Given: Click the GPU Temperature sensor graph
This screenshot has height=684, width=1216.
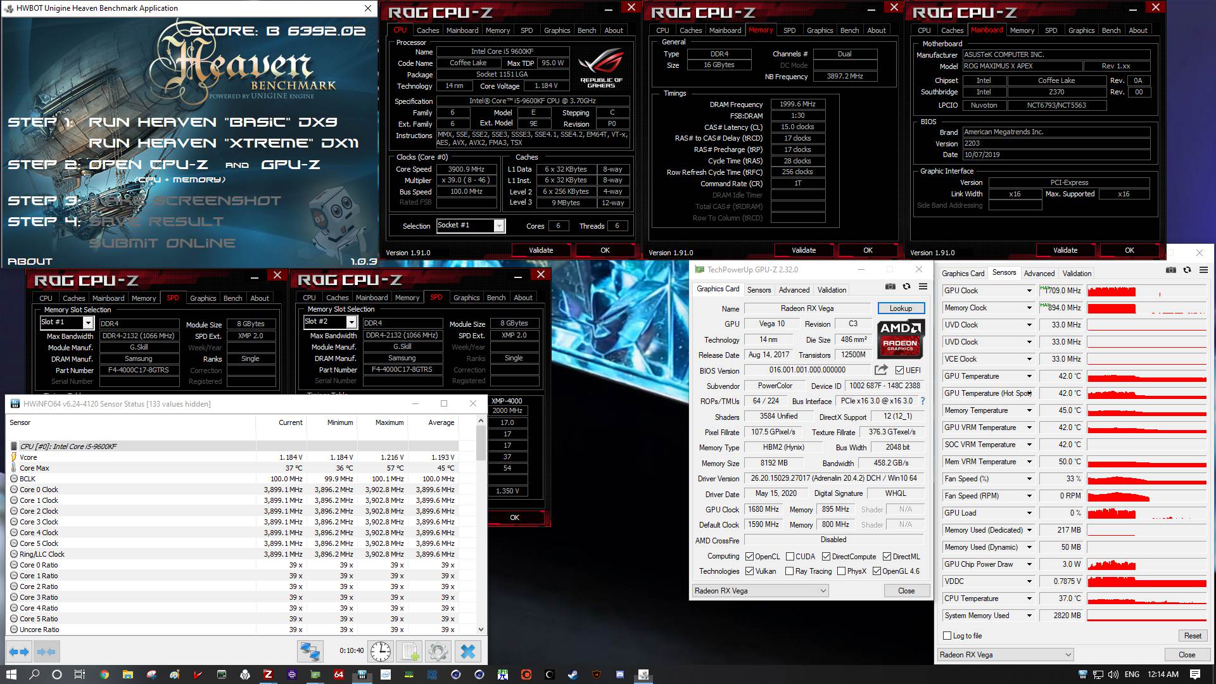Looking at the screenshot, I should [x=1147, y=376].
